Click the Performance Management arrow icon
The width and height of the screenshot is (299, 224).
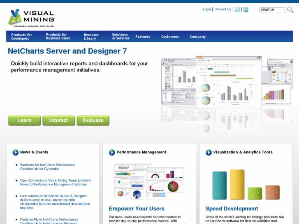click(112, 152)
